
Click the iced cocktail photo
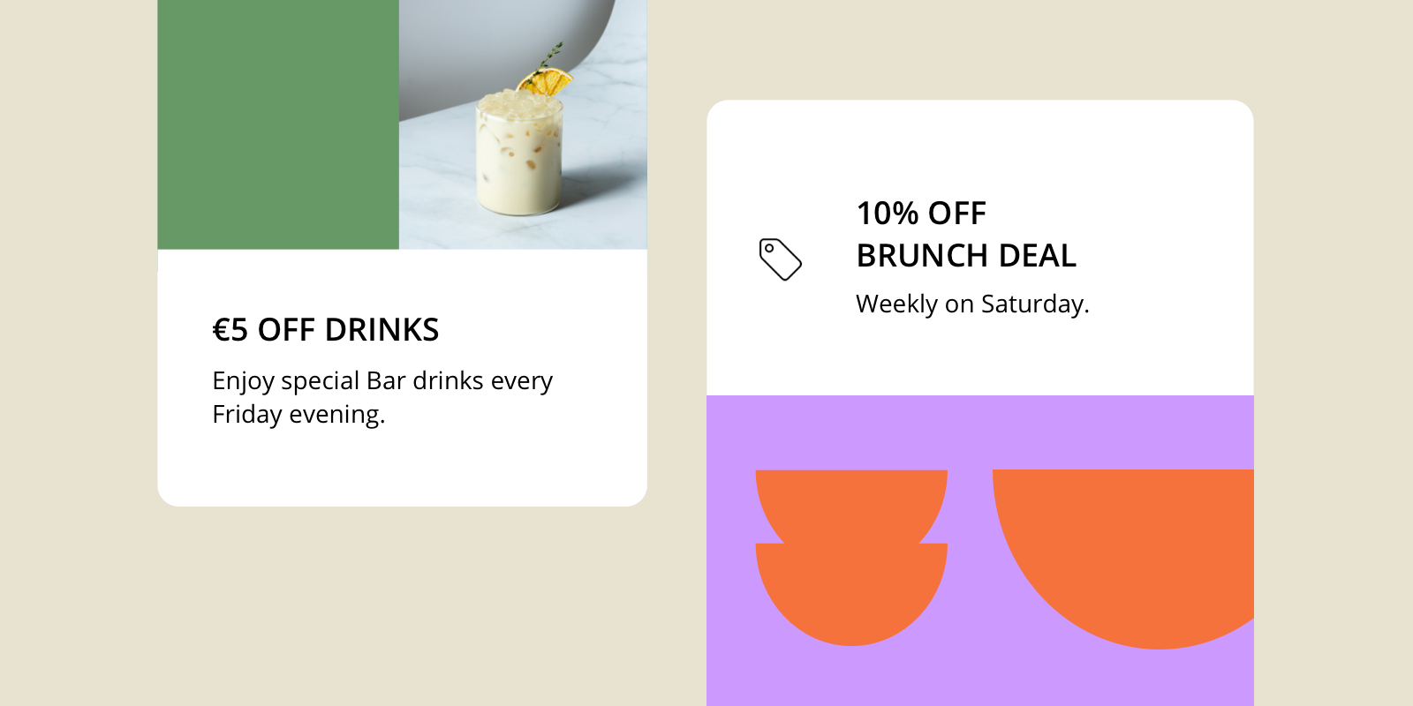[523, 124]
